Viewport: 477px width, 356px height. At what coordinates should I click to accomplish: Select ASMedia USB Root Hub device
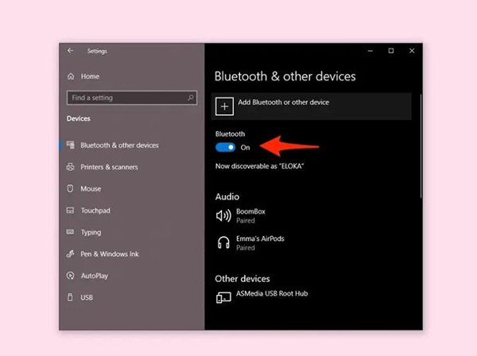coord(272,293)
